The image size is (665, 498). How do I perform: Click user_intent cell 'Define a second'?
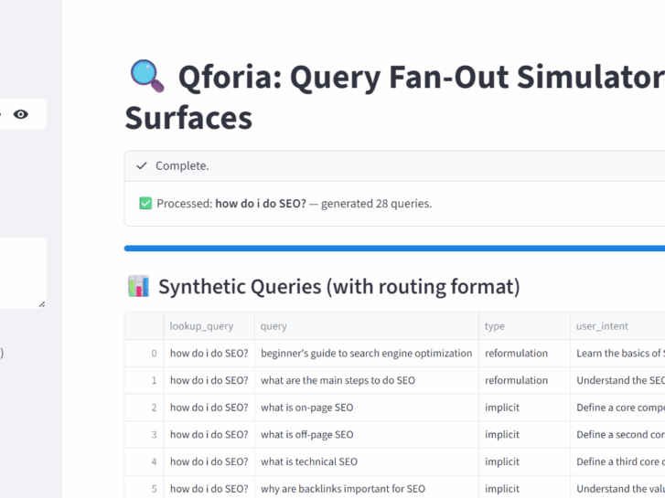(x=617, y=434)
